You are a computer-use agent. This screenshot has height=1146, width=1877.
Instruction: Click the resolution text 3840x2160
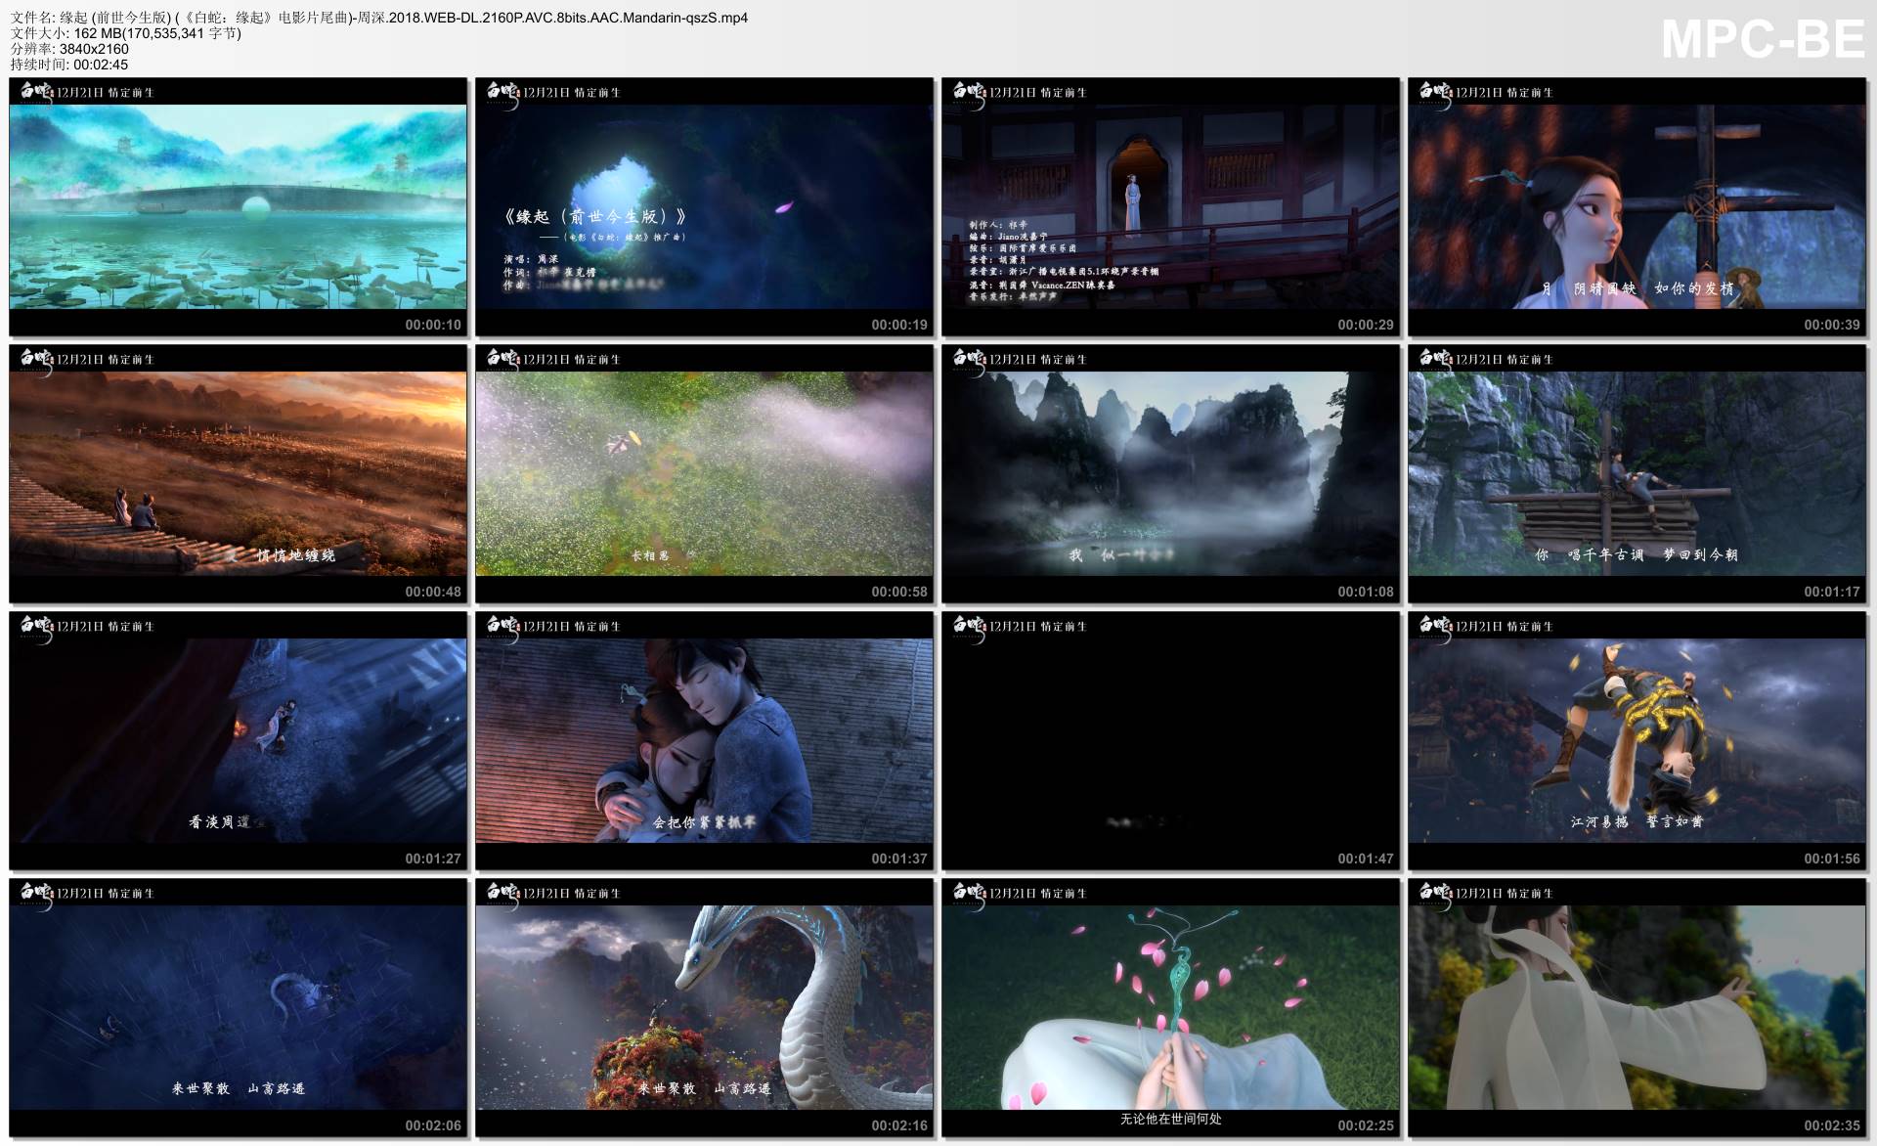[92, 49]
